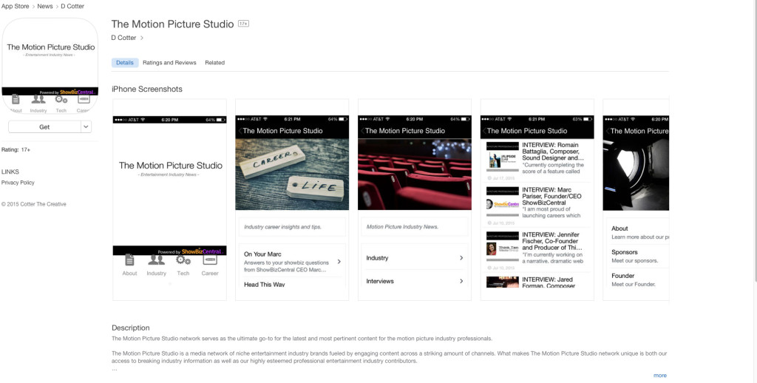Open the dropdown arrow beside Get button
Viewport: 757px width, 383px height.
[86, 127]
